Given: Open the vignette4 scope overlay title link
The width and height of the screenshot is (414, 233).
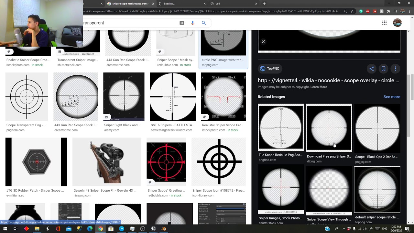Looking at the screenshot, I should point(328,80).
